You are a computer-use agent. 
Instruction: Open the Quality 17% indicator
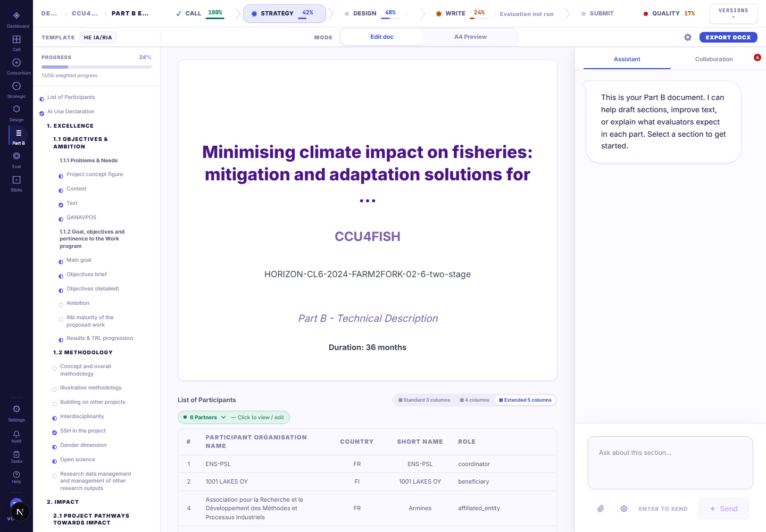pos(669,13)
